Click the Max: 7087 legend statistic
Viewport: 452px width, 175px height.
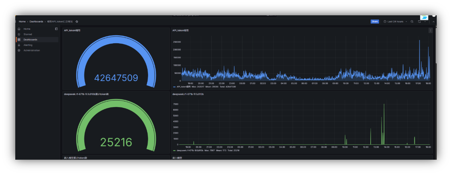(210, 150)
